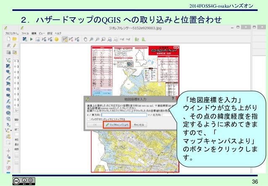Select the Delete Point tool
This screenshot has height=186, width=268.
click(x=71, y=40)
